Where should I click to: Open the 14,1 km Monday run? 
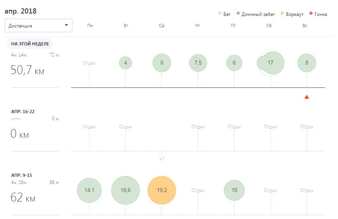click(x=89, y=190)
